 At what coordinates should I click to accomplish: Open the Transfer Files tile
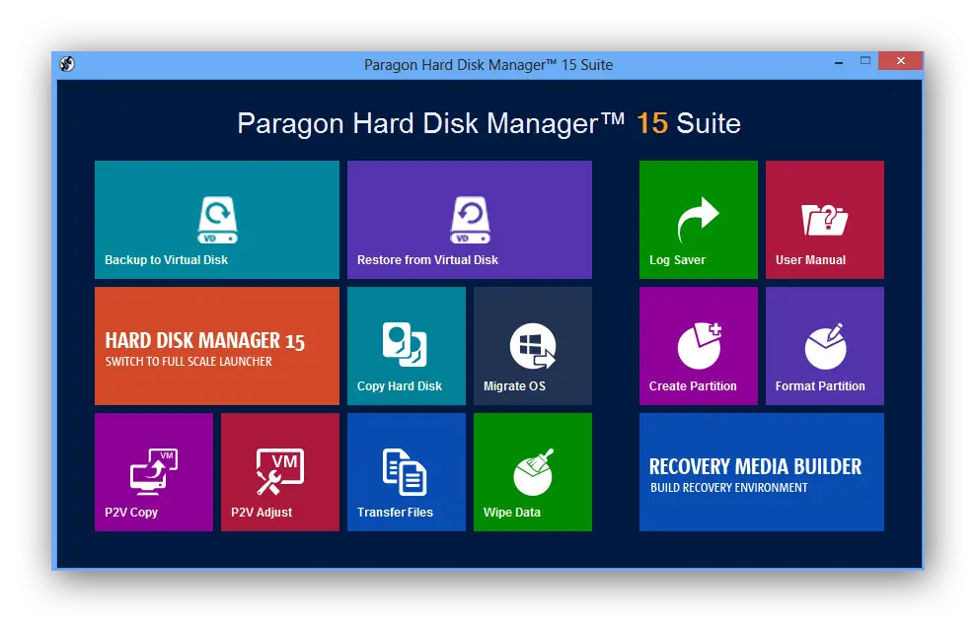(x=407, y=472)
